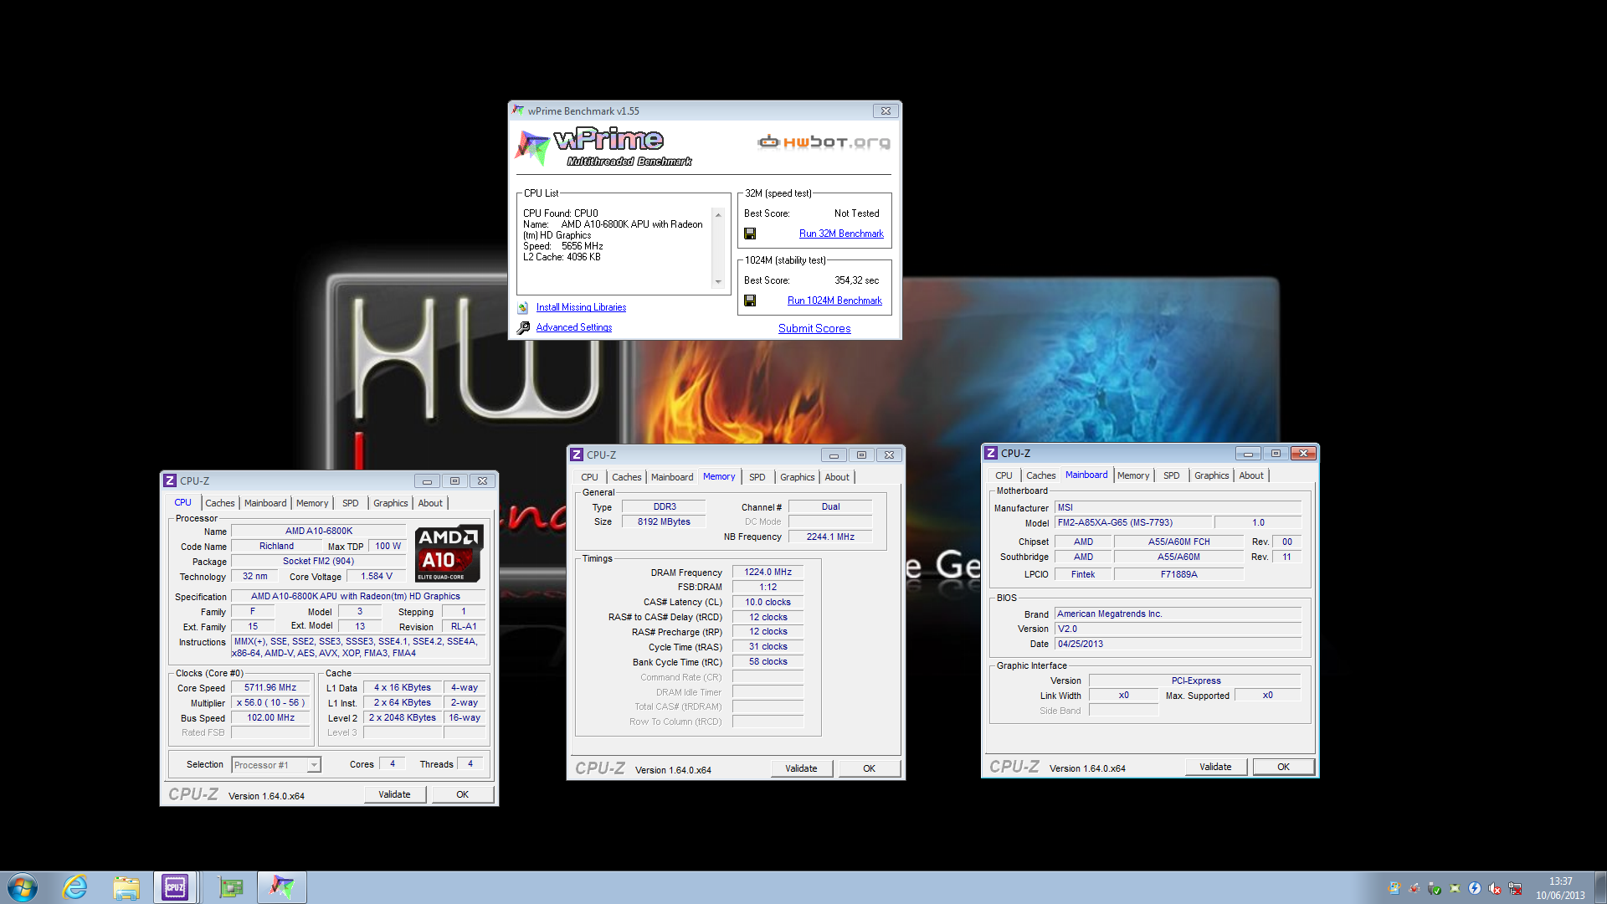1607x904 pixels.
Task: Click the Submit Scores link
Action: click(x=814, y=328)
